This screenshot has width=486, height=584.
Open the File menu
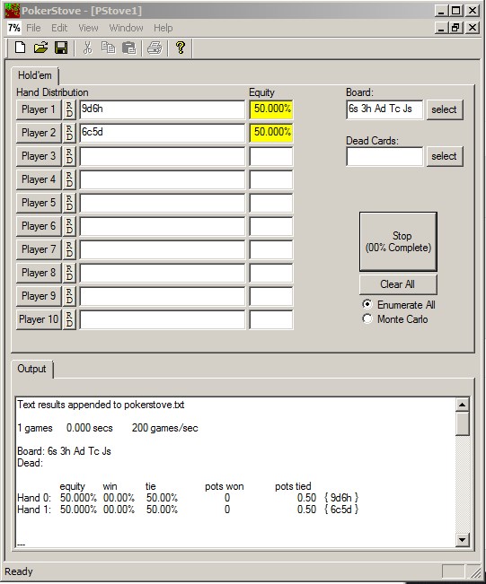point(33,28)
